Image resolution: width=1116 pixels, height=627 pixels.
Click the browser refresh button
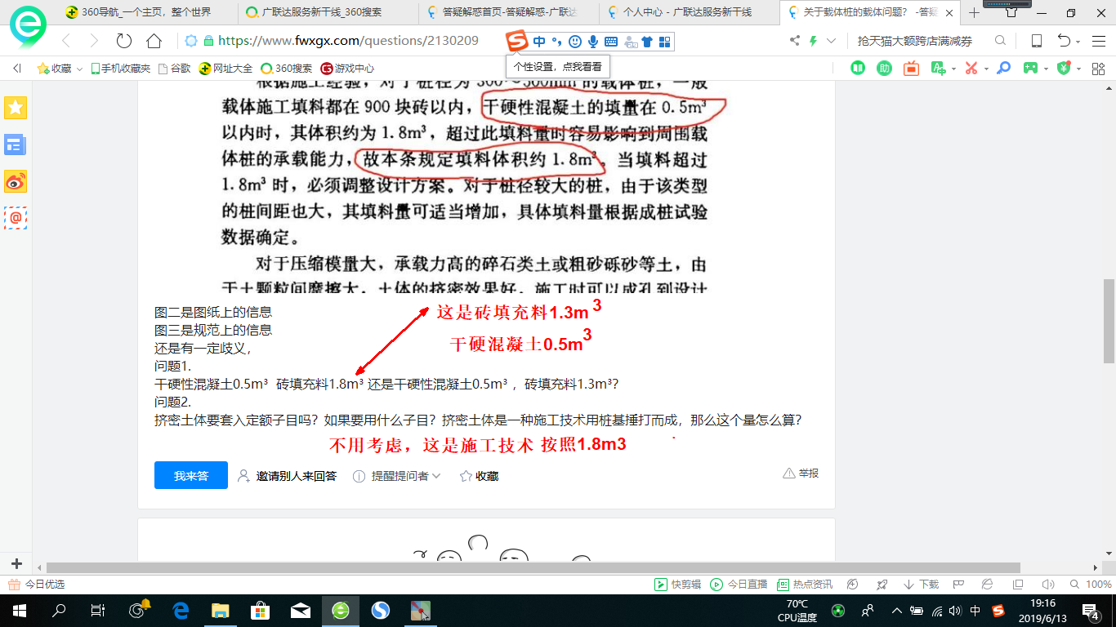(x=124, y=41)
